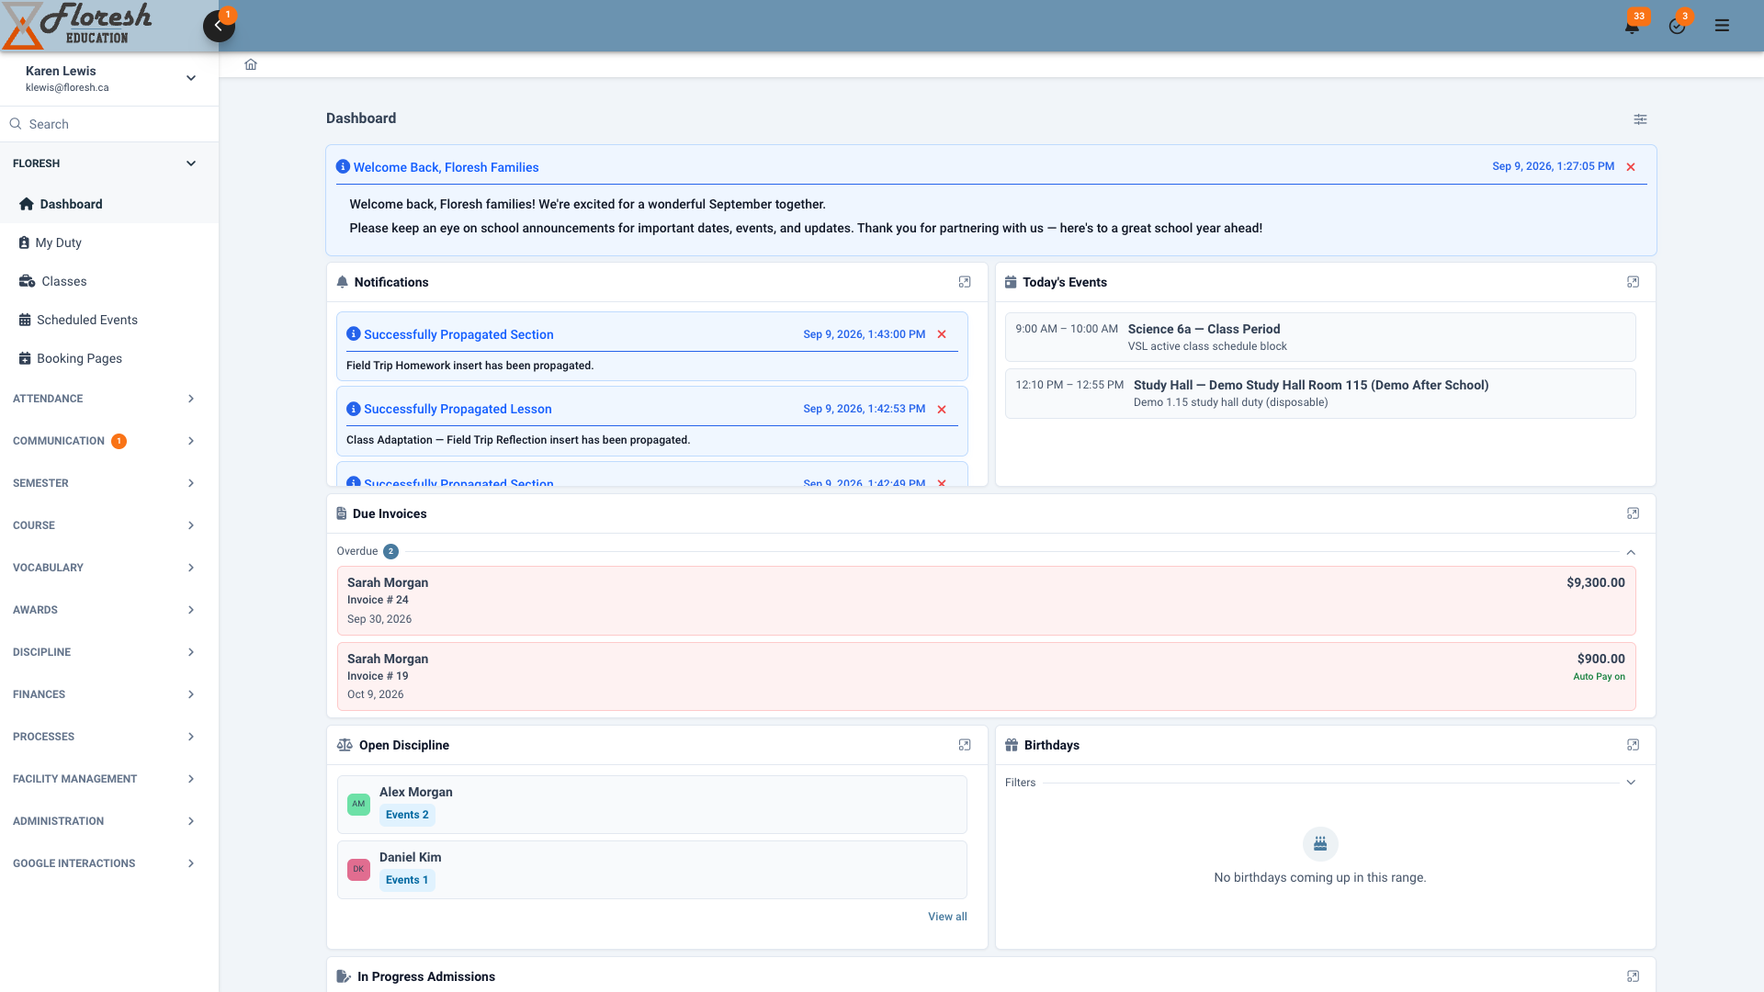This screenshot has width=1764, height=992.
Task: Open Welcome Back, Floresh Families announcement title
Action: click(x=446, y=167)
